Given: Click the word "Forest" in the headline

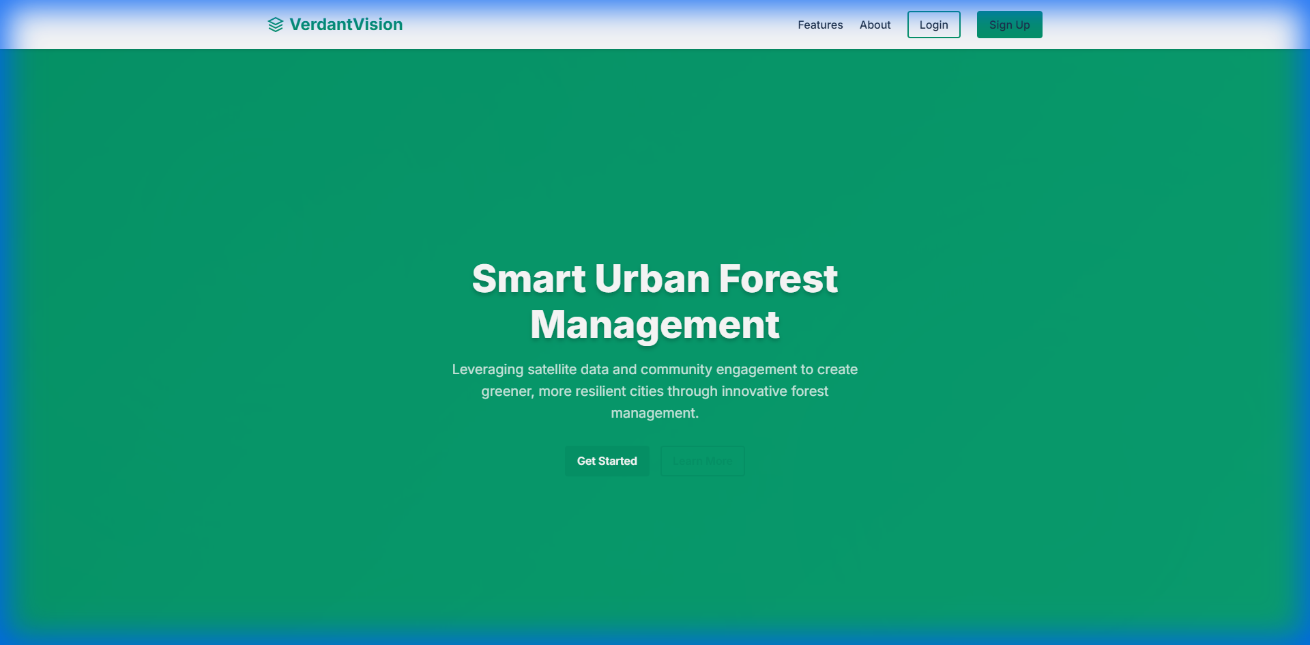Looking at the screenshot, I should (778, 278).
